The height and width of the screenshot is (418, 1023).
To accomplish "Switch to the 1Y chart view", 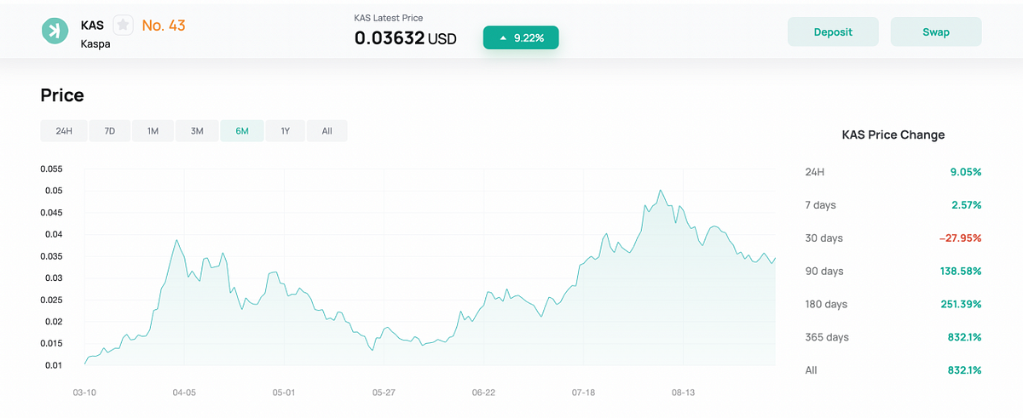I will [x=286, y=131].
